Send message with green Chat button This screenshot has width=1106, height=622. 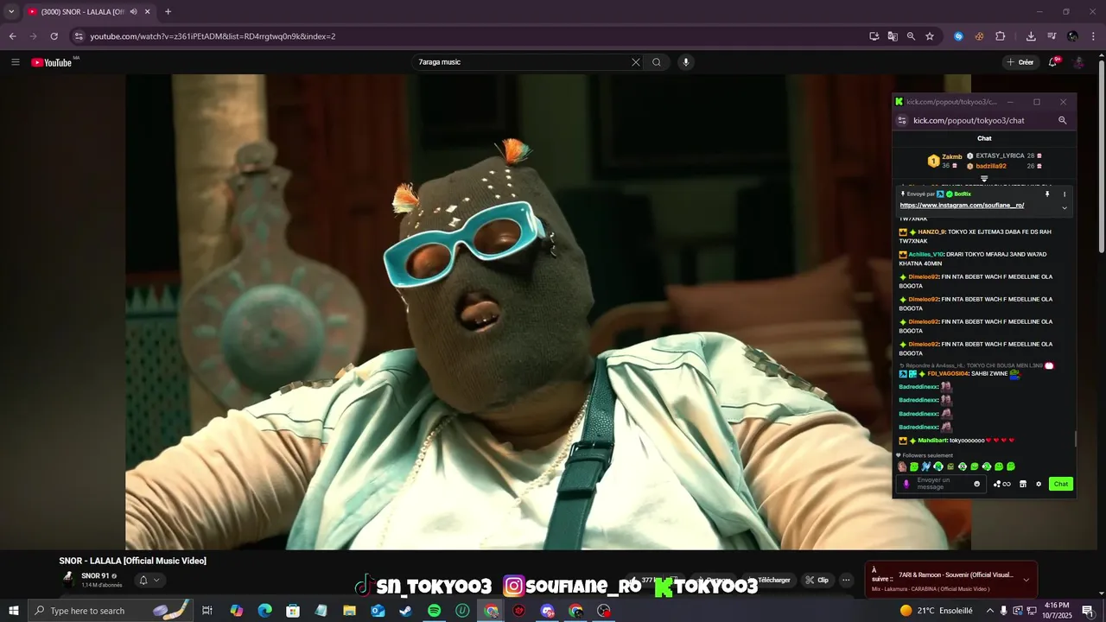pos(1061,484)
